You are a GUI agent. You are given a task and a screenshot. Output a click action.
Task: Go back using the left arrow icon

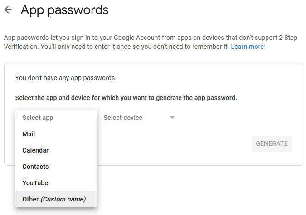(8, 10)
